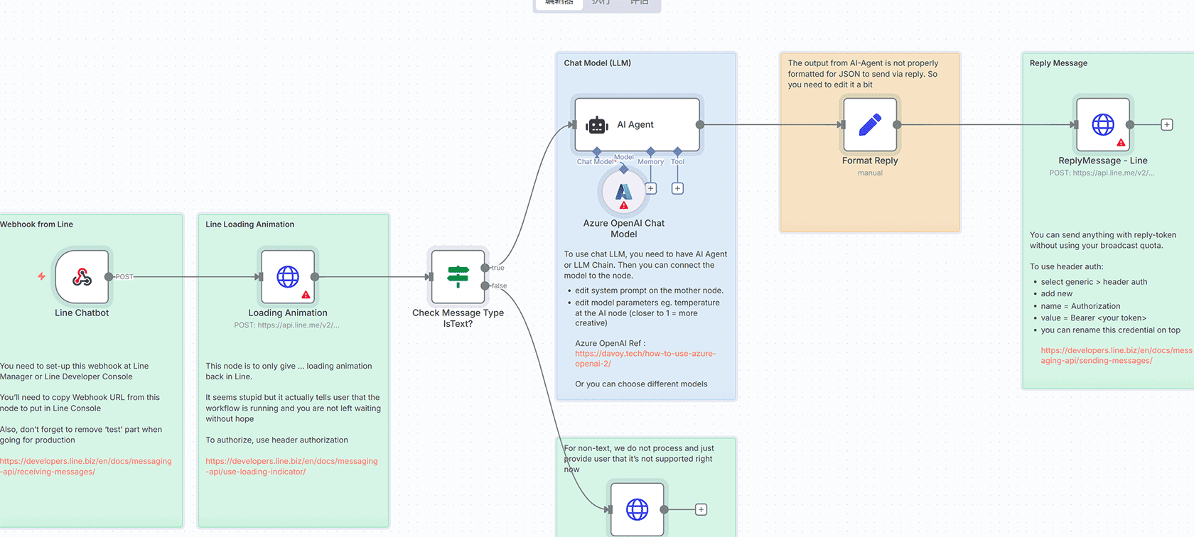Click the plus after ReplyMessage - Line node
The width and height of the screenshot is (1194, 537).
click(x=1166, y=125)
